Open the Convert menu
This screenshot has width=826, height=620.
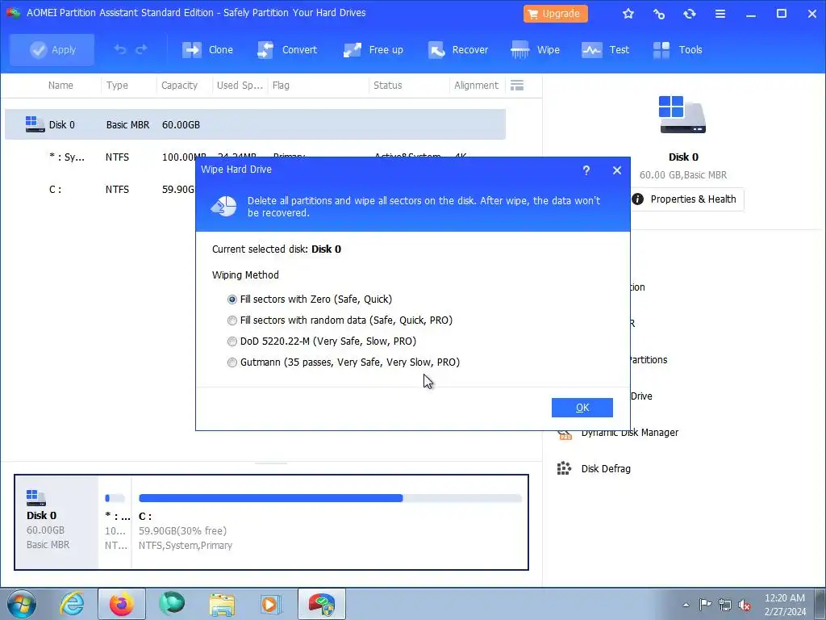point(287,50)
